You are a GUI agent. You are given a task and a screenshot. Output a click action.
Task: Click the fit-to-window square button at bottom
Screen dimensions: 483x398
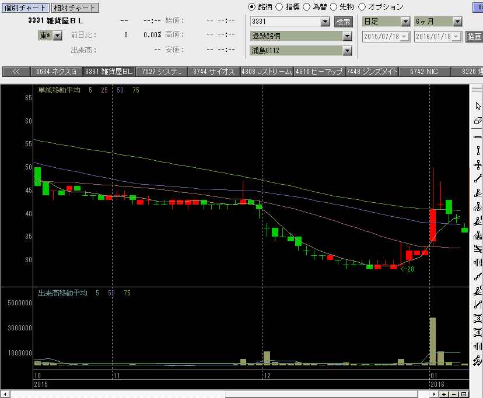(x=464, y=394)
